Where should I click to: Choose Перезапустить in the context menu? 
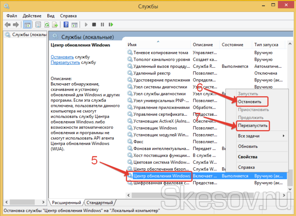click(x=252, y=126)
